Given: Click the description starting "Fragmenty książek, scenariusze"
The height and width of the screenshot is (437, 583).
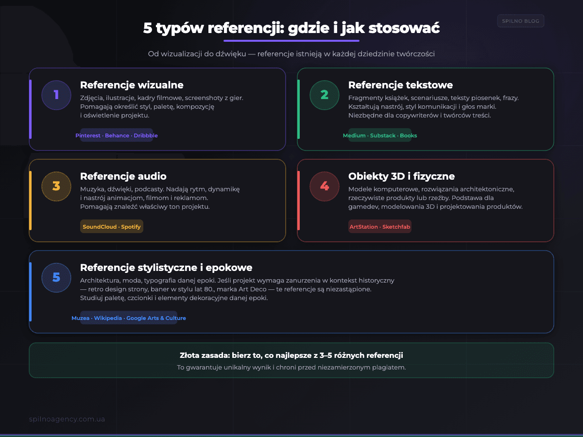Looking at the screenshot, I should [433, 107].
